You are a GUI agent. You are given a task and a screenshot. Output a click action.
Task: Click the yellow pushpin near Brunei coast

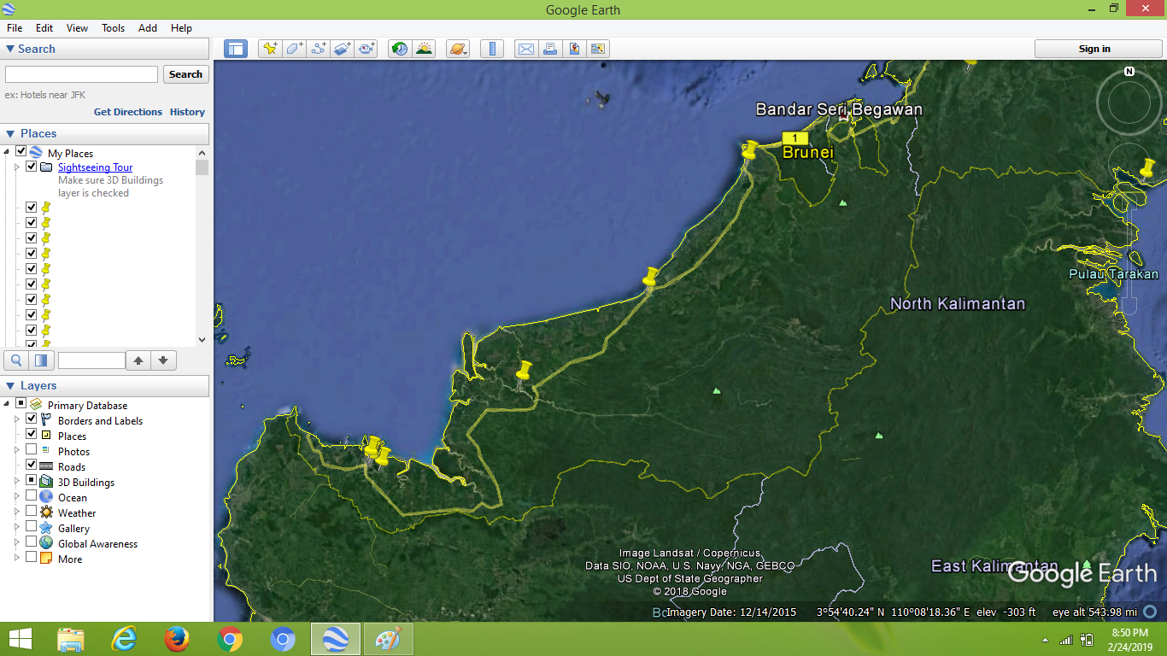click(x=750, y=149)
